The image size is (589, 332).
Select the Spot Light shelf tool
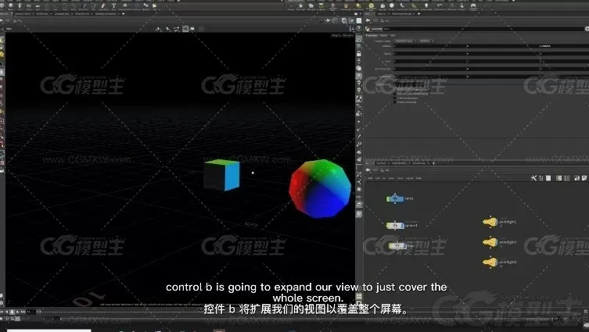pyautogui.click(x=311, y=5)
